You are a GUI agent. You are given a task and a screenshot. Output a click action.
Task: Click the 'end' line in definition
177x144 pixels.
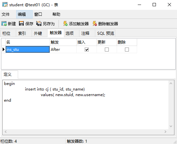pos(8,100)
